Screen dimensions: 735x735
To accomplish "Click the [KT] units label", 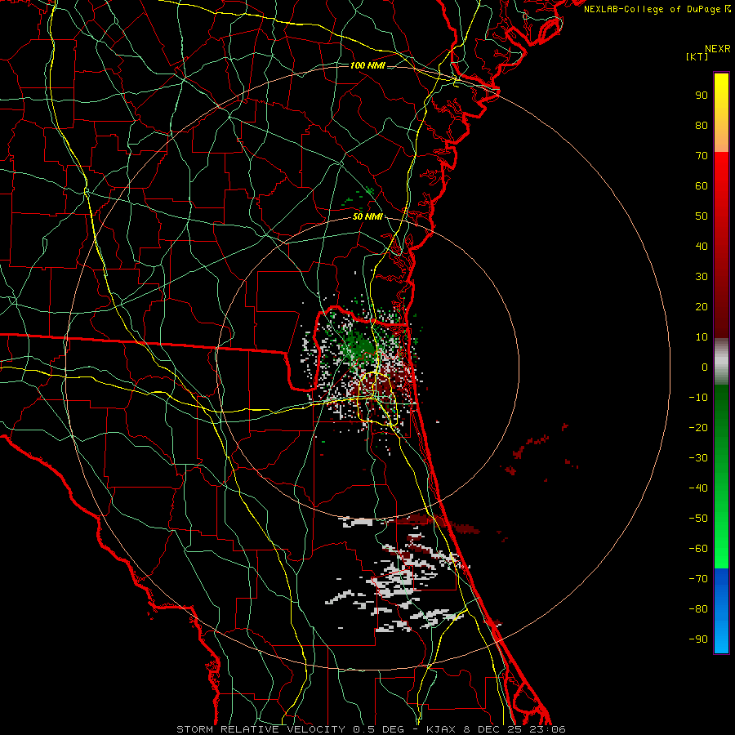I will [697, 56].
